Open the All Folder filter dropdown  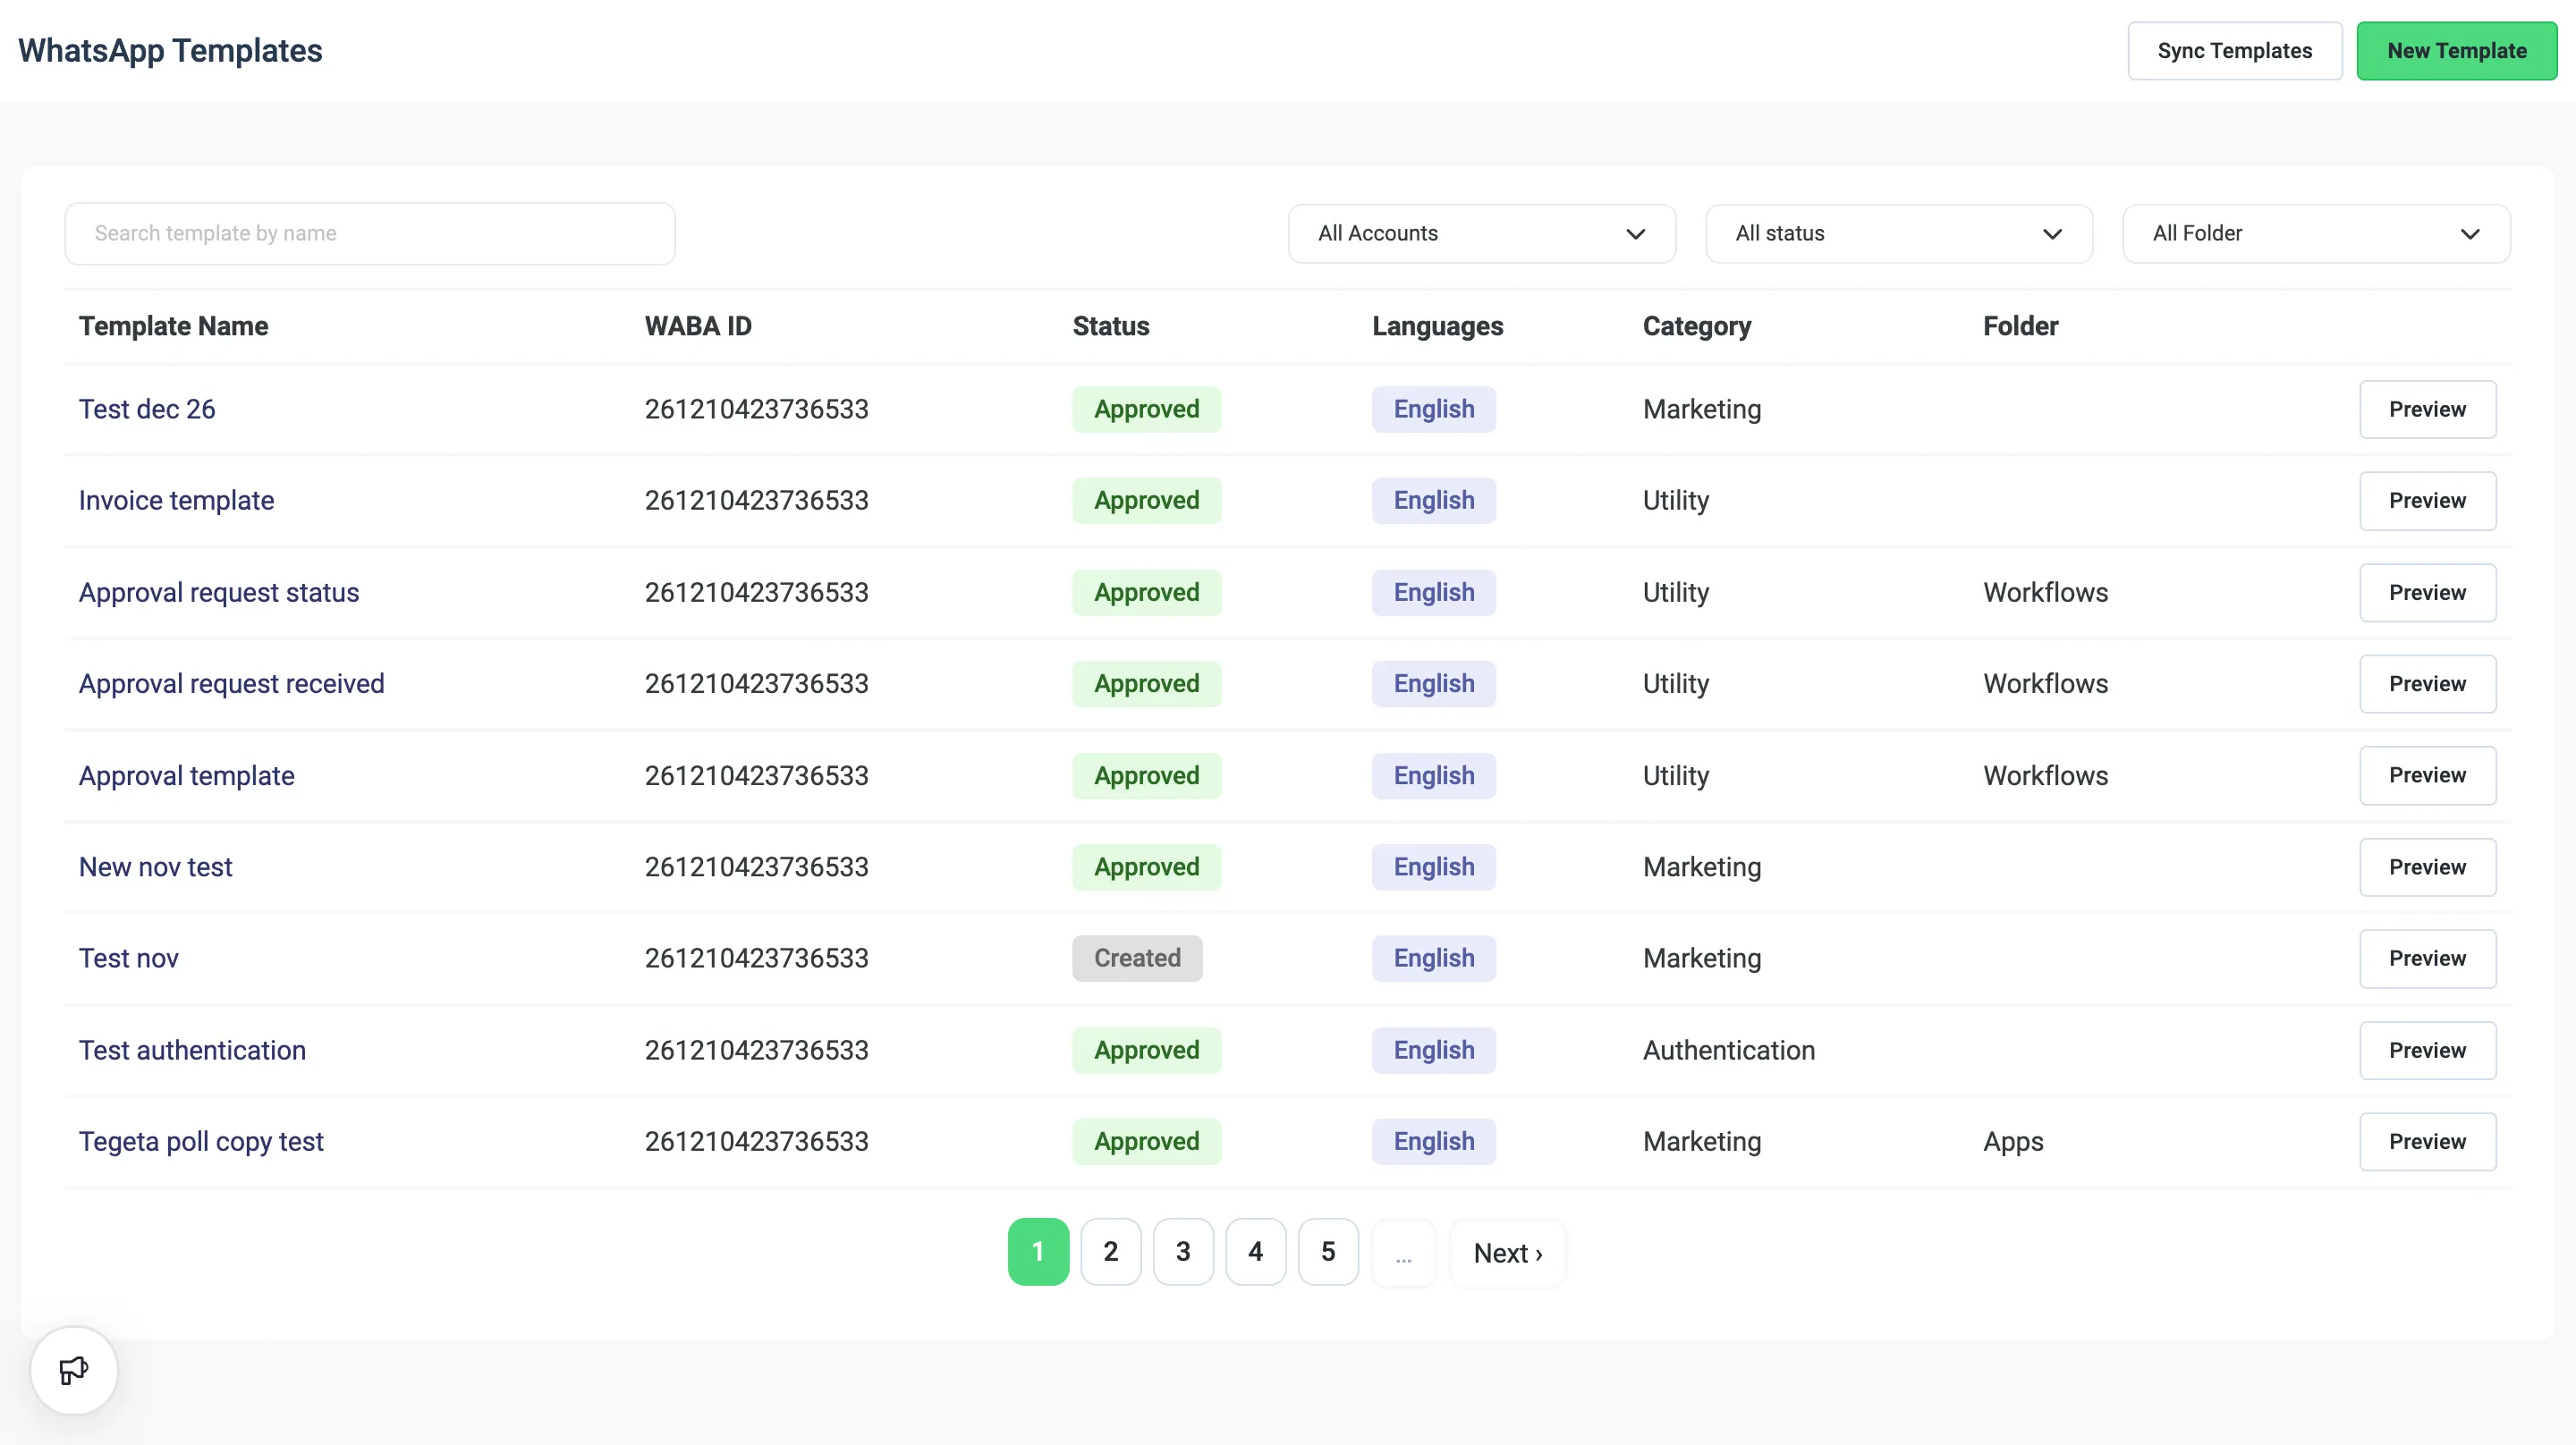2316,233
